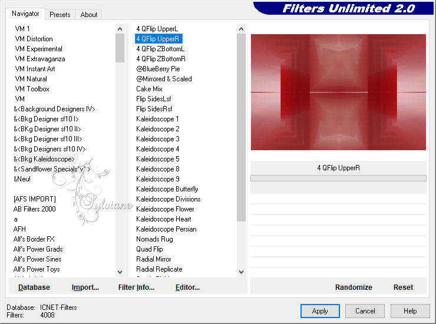Choose the Flip SidesLsf filter
436x324 pixels.
154,99
